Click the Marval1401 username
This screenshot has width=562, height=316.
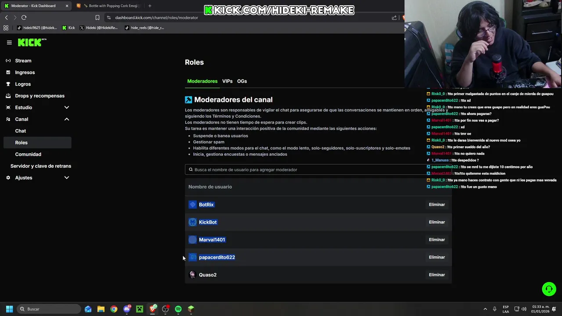(x=212, y=240)
